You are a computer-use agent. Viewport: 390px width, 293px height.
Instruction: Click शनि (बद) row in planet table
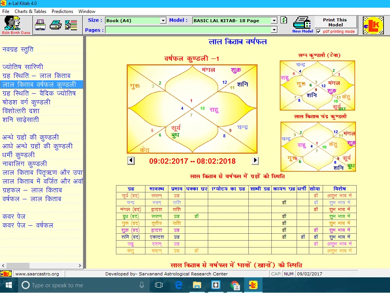pyautogui.click(x=236, y=237)
